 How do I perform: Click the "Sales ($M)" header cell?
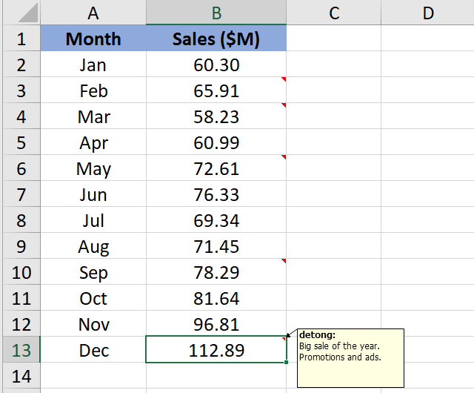(216, 39)
